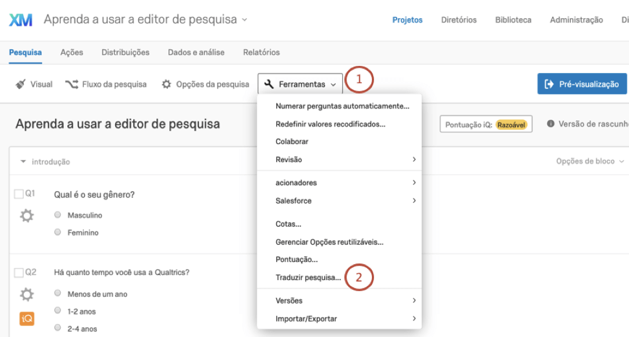This screenshot has width=629, height=337.
Task: Click the Ferramentas wrench icon
Action: [x=269, y=84]
